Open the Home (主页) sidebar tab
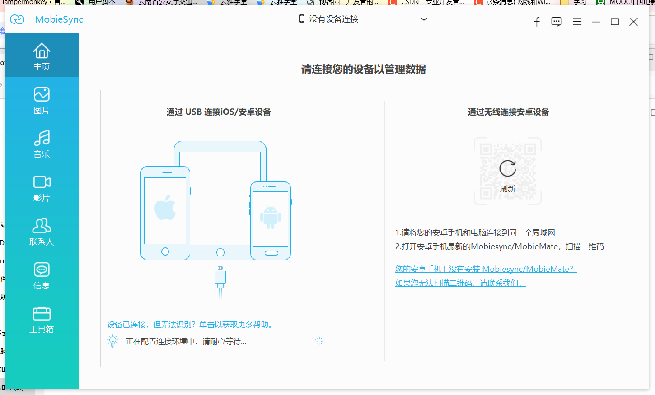 point(42,55)
